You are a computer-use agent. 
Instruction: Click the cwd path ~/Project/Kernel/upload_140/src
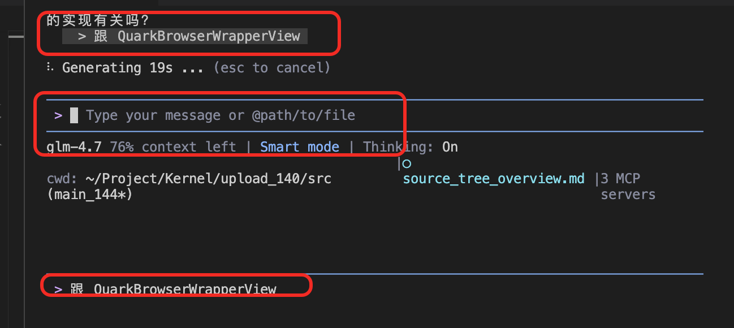pos(209,179)
